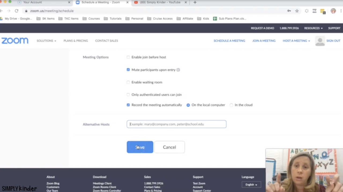The width and height of the screenshot is (343, 192).
Task: Enable join before host checkbox
Action: 128,57
